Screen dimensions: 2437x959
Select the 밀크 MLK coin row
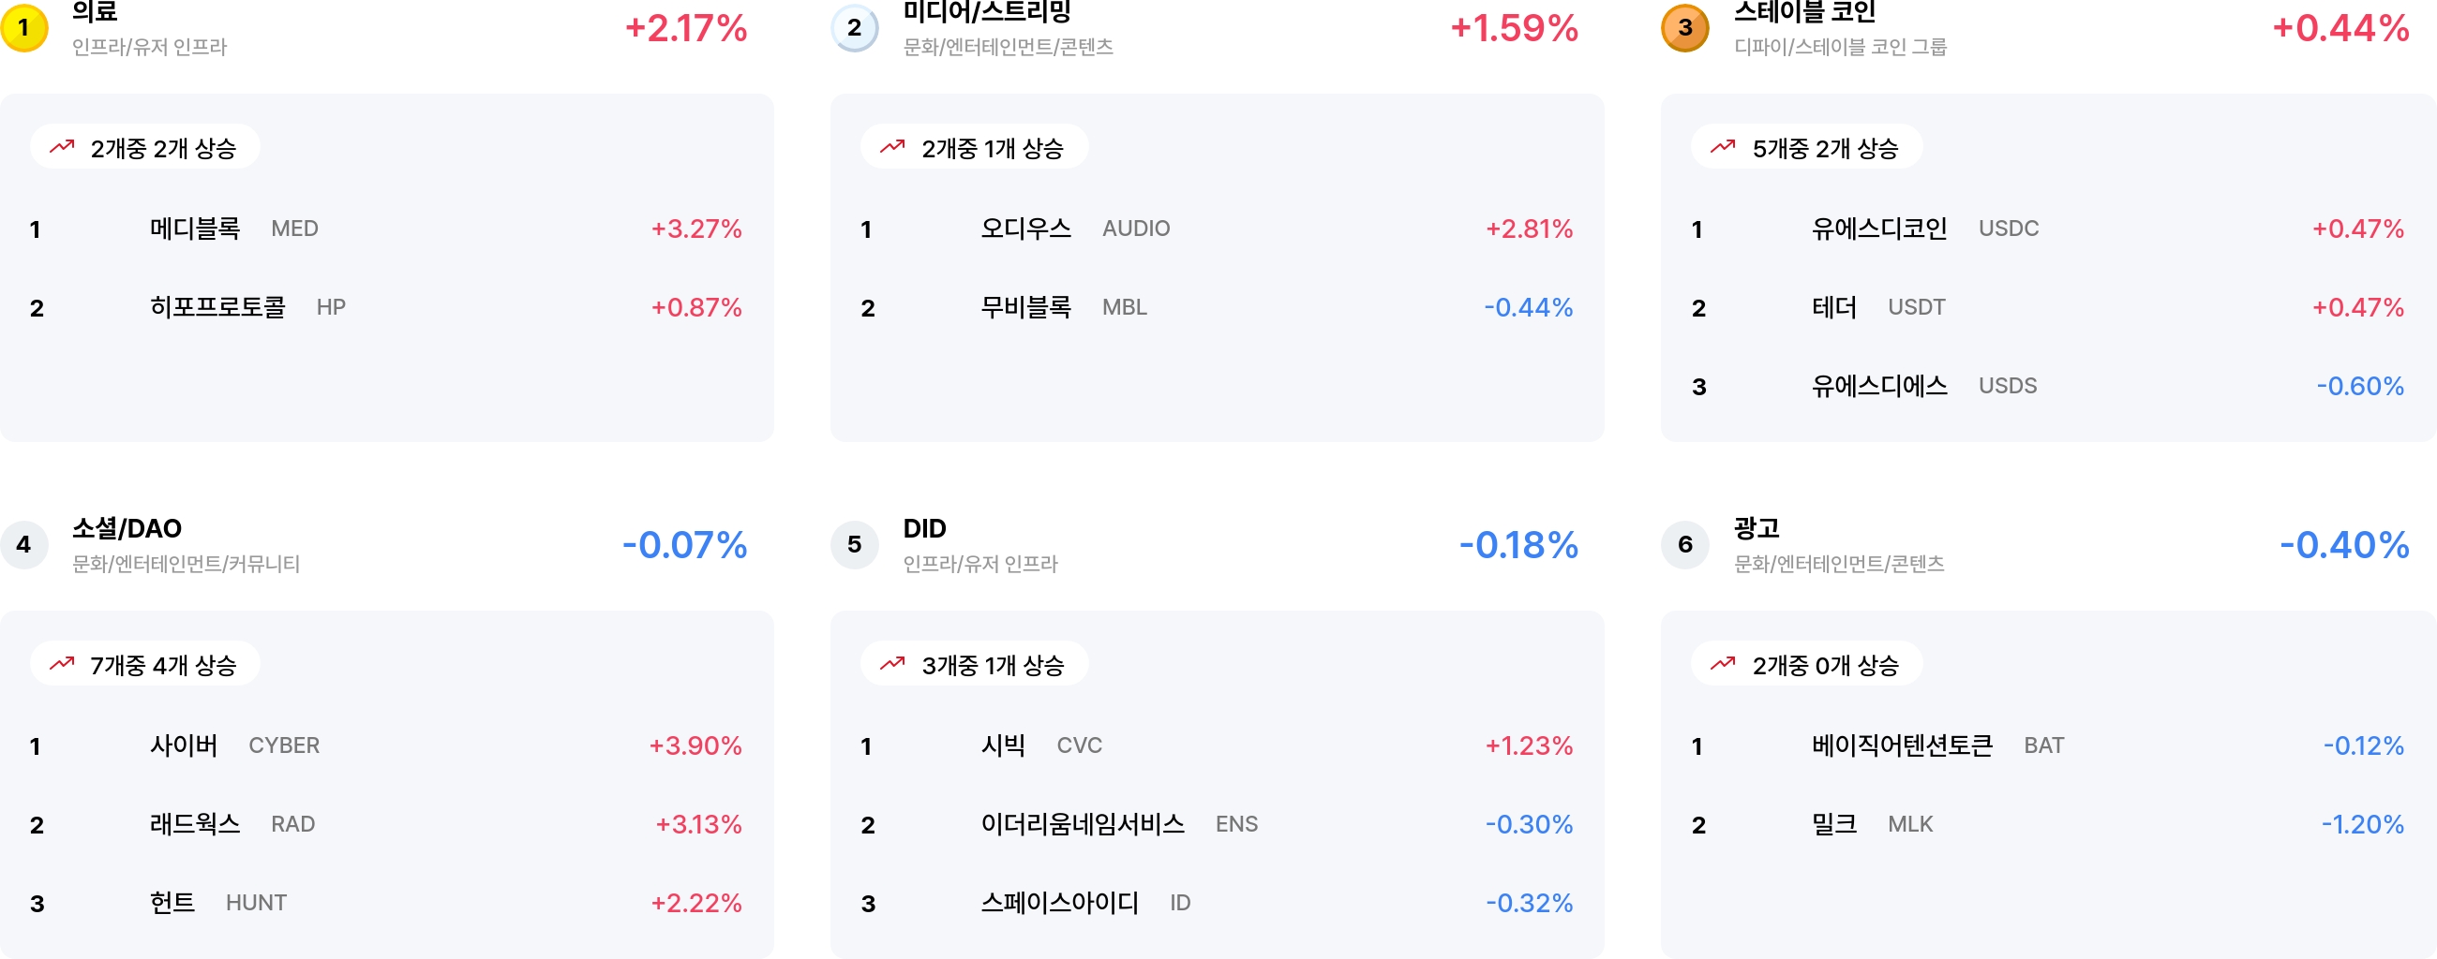(x=2047, y=824)
